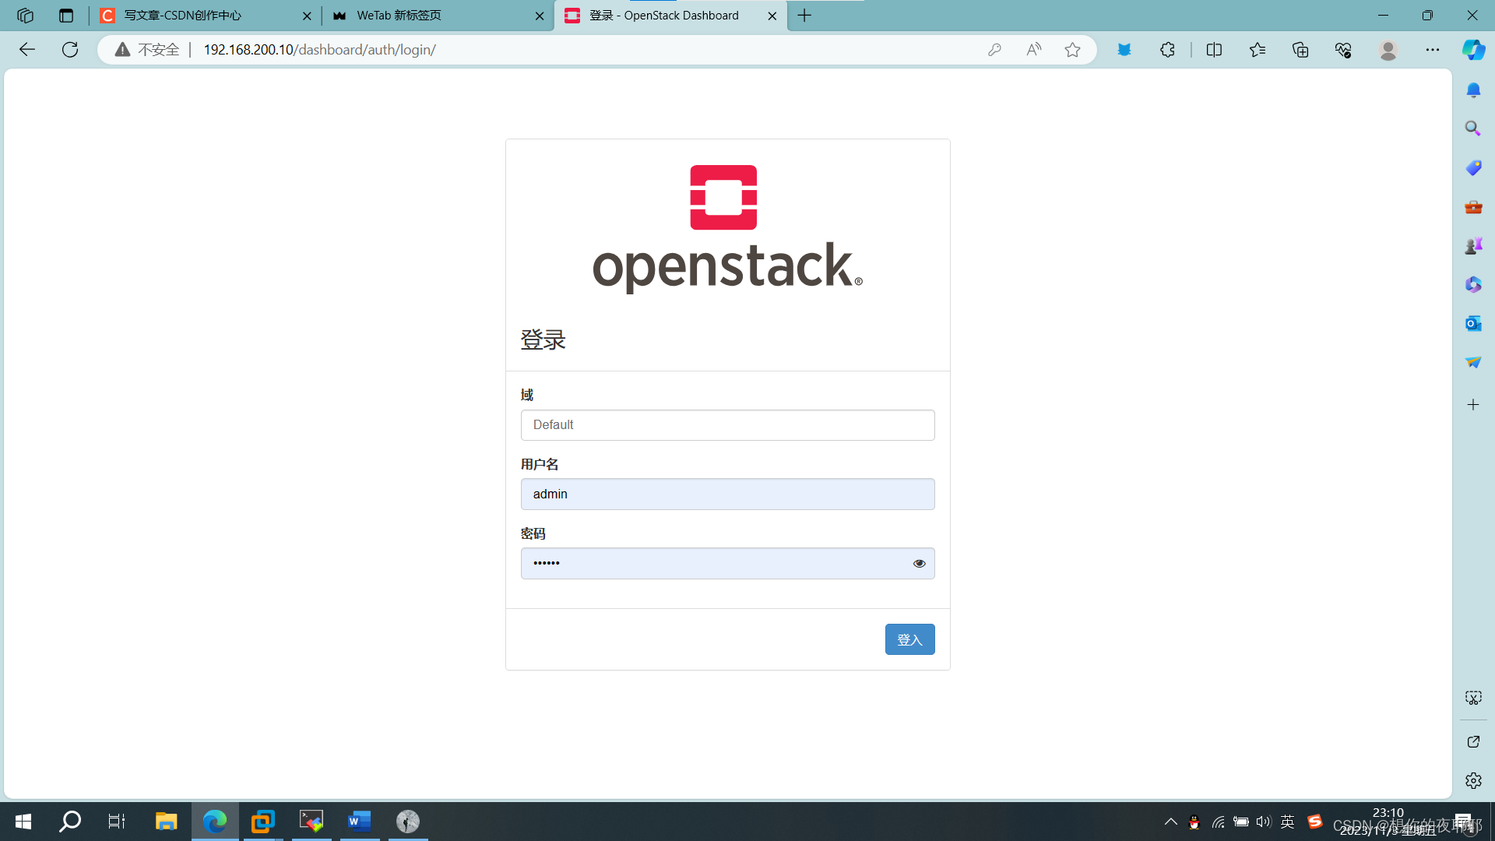Switch to WeTab 新标签页 tab
Image resolution: width=1495 pixels, height=841 pixels.
point(438,16)
